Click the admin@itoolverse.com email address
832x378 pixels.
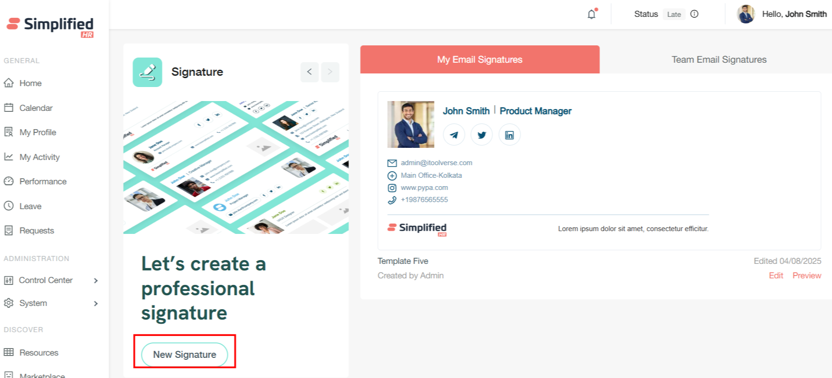(x=436, y=163)
